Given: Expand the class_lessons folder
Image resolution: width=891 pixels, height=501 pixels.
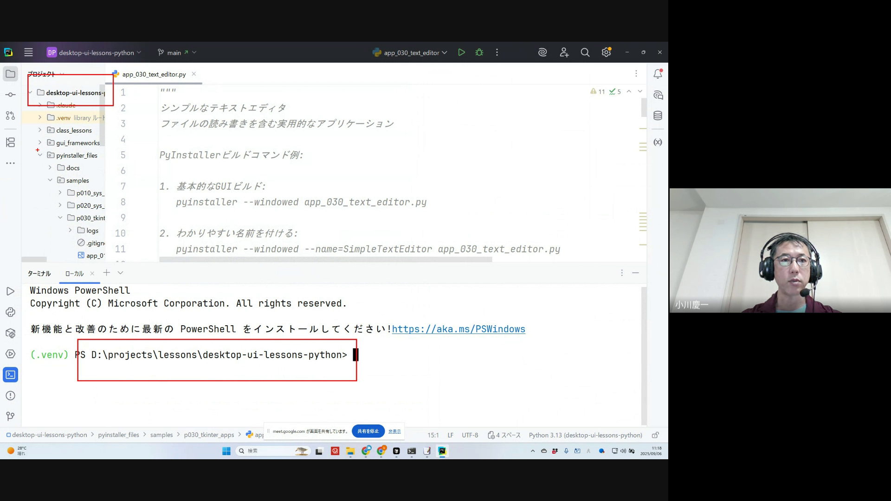Looking at the screenshot, I should tap(40, 130).
